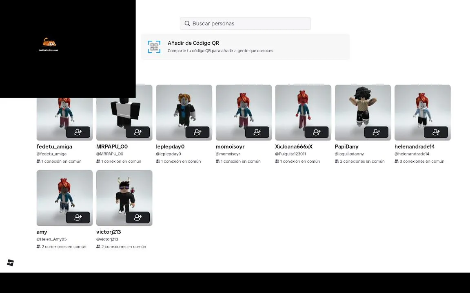Open leplepday0 avatar thumbnail
Screen dimensions: 470x293
(184, 112)
